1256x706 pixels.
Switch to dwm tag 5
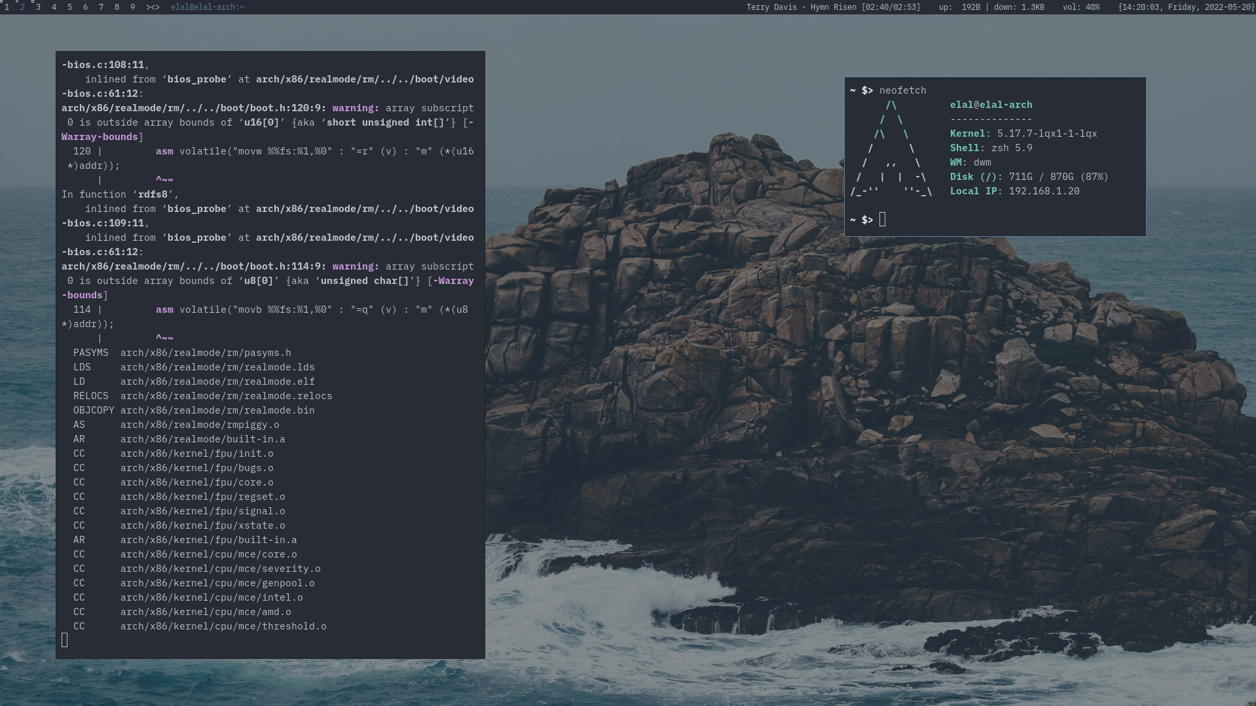click(69, 7)
